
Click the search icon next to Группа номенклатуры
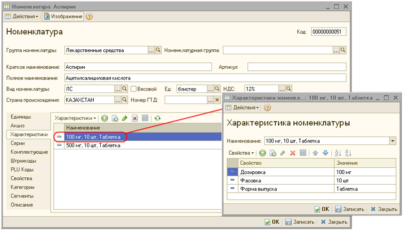[x=158, y=50]
